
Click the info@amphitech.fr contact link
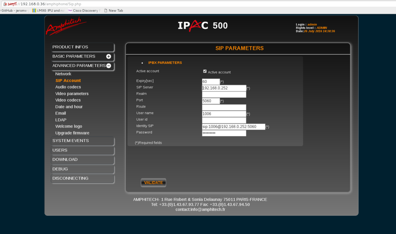coord(208,209)
